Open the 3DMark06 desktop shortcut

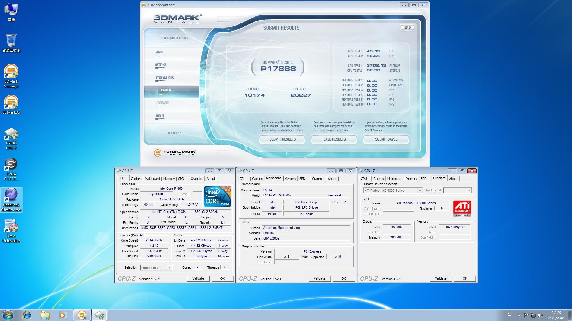click(11, 103)
